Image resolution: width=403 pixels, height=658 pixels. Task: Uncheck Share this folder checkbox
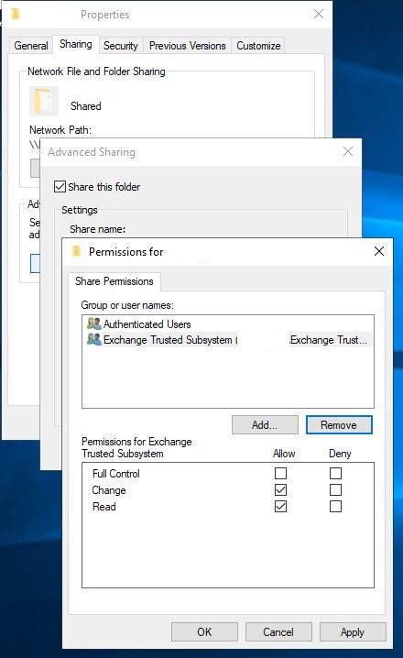[60, 186]
